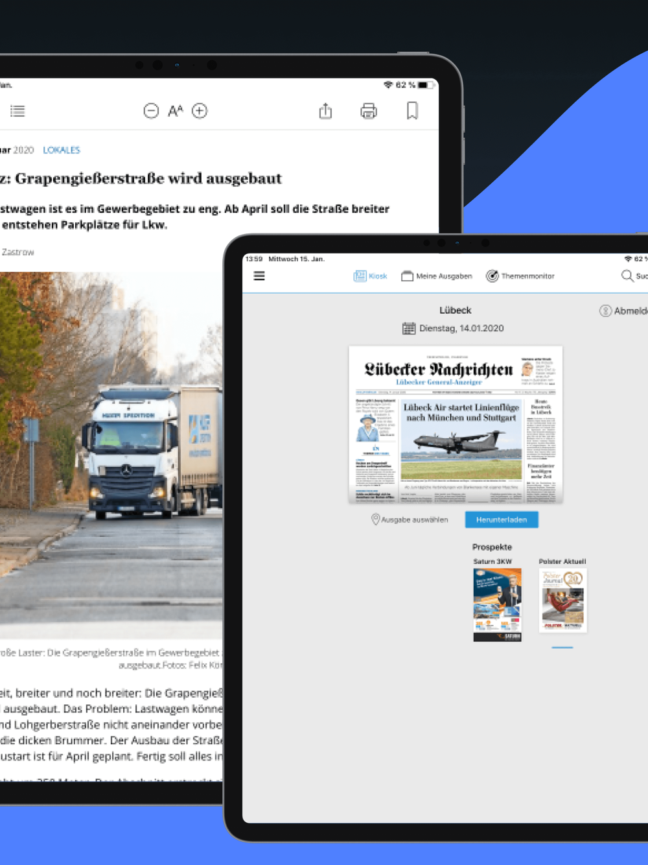Open the hamburger menu in kiosk
Viewport: 648px width, 865px height.
tap(259, 276)
